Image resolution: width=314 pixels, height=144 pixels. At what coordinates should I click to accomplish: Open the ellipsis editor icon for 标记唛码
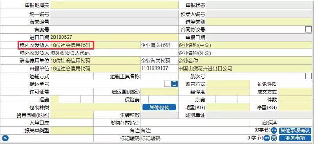(x=267, y=138)
